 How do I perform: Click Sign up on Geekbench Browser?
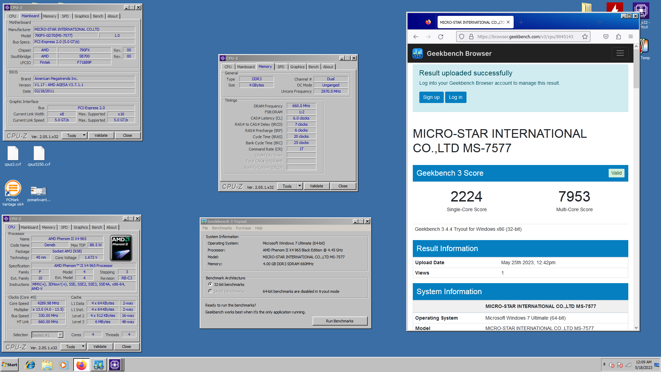pyautogui.click(x=431, y=97)
